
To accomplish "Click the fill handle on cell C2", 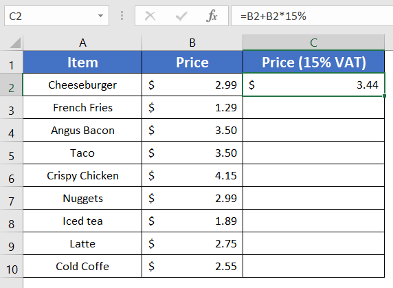I will pyautogui.click(x=385, y=96).
